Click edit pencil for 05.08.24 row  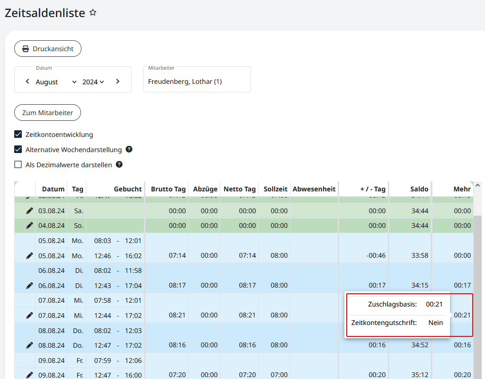(29, 255)
